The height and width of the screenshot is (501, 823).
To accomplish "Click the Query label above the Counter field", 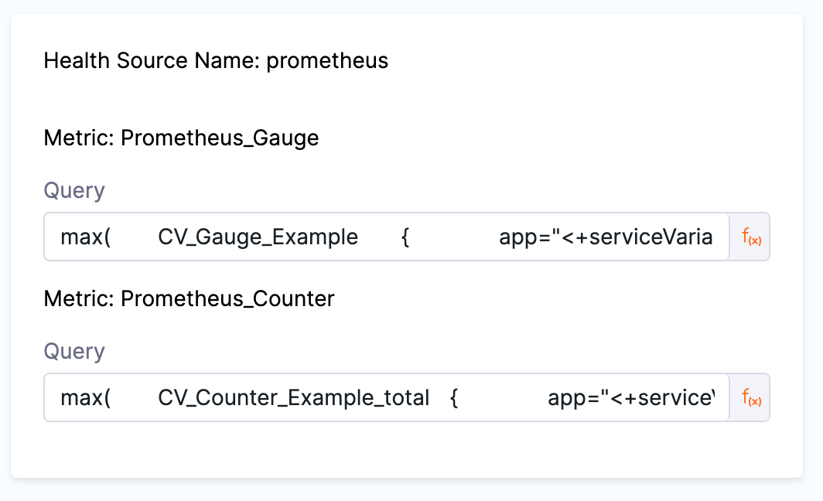I will point(74,352).
